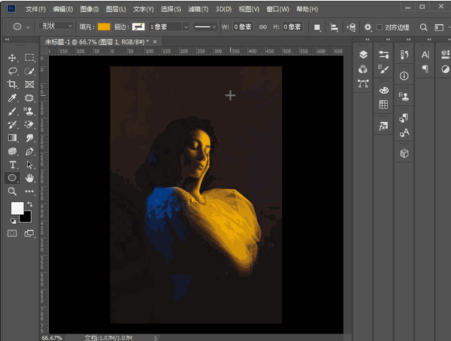Select the Eraser tool

coord(29,125)
